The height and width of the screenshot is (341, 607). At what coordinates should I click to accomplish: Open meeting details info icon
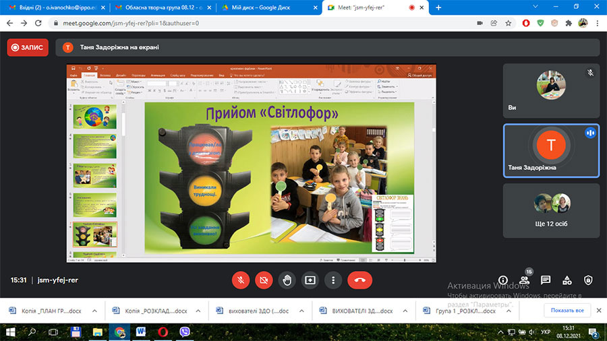(503, 280)
